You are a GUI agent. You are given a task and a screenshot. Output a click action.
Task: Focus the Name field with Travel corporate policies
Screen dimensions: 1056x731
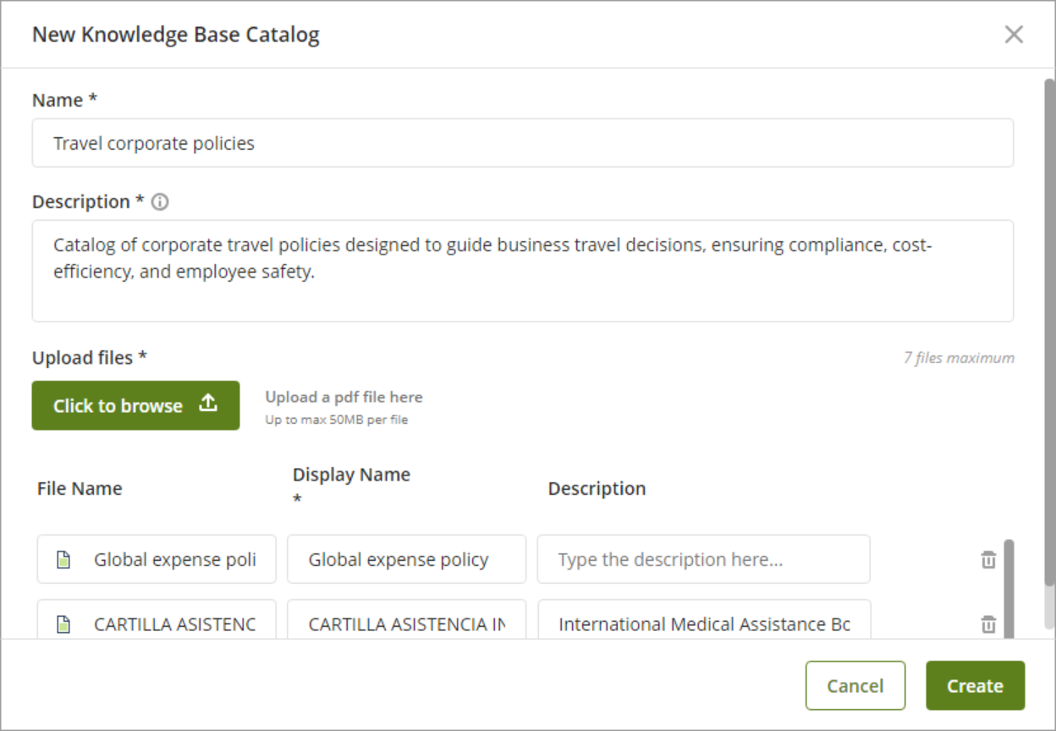[522, 143]
